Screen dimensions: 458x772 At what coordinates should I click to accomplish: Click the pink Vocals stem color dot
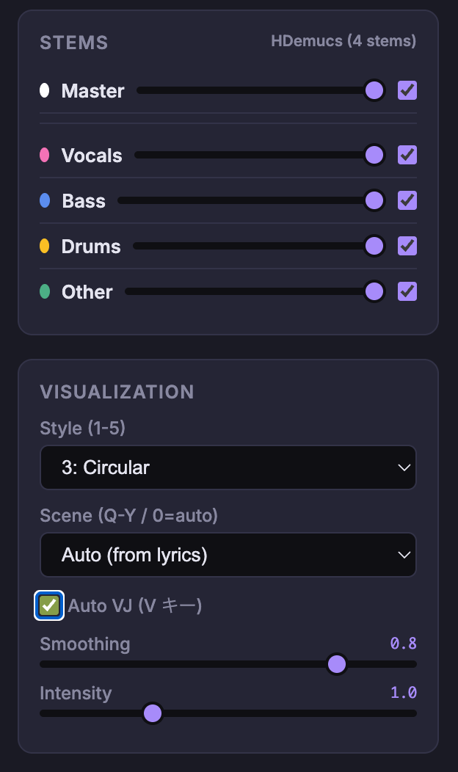45,156
